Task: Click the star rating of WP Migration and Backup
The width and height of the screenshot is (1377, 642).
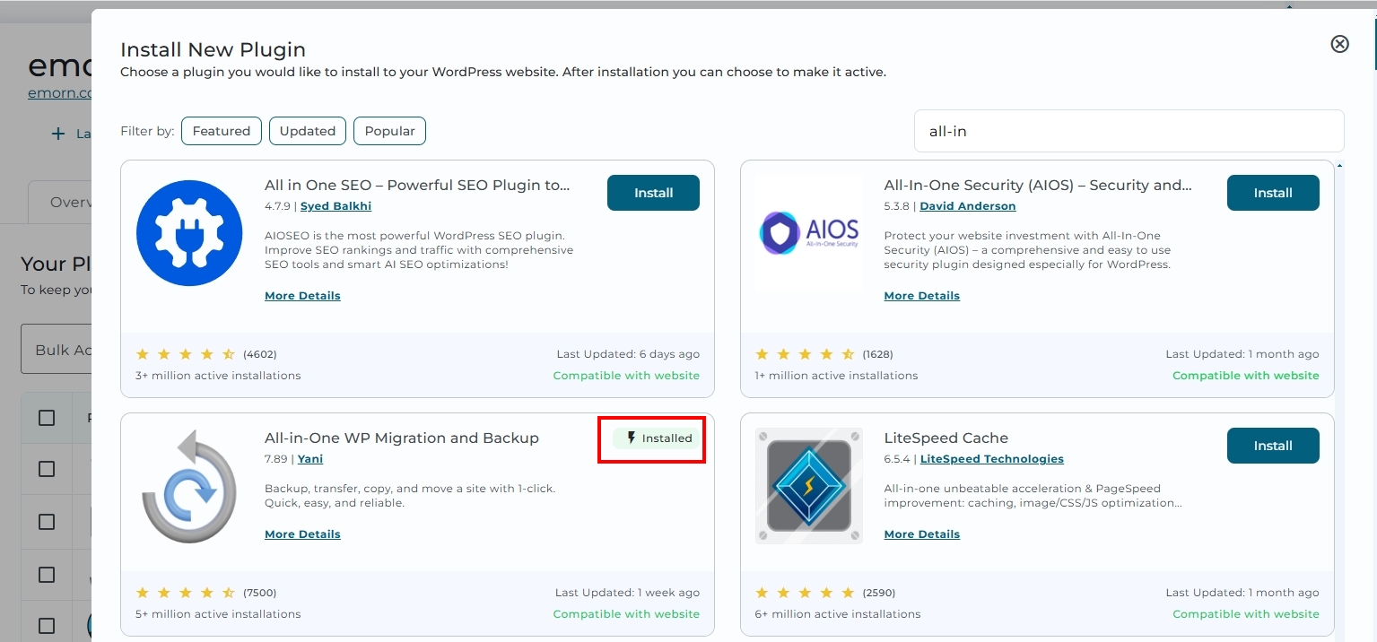Action: pyautogui.click(x=186, y=593)
